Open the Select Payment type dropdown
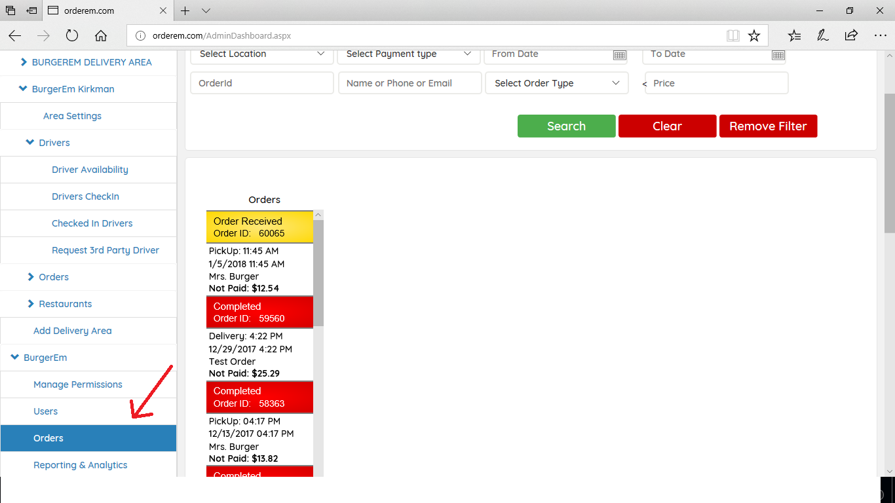The image size is (895, 503). [x=409, y=54]
